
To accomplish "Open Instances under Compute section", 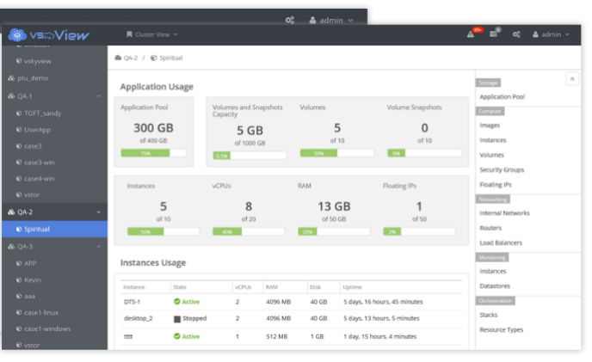I will point(493,140).
